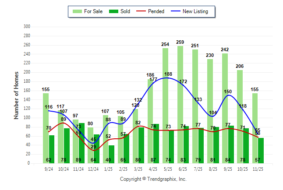This screenshot has height=190, width=283.
Task: Toggle the New Listing legend text
Action: click(195, 11)
